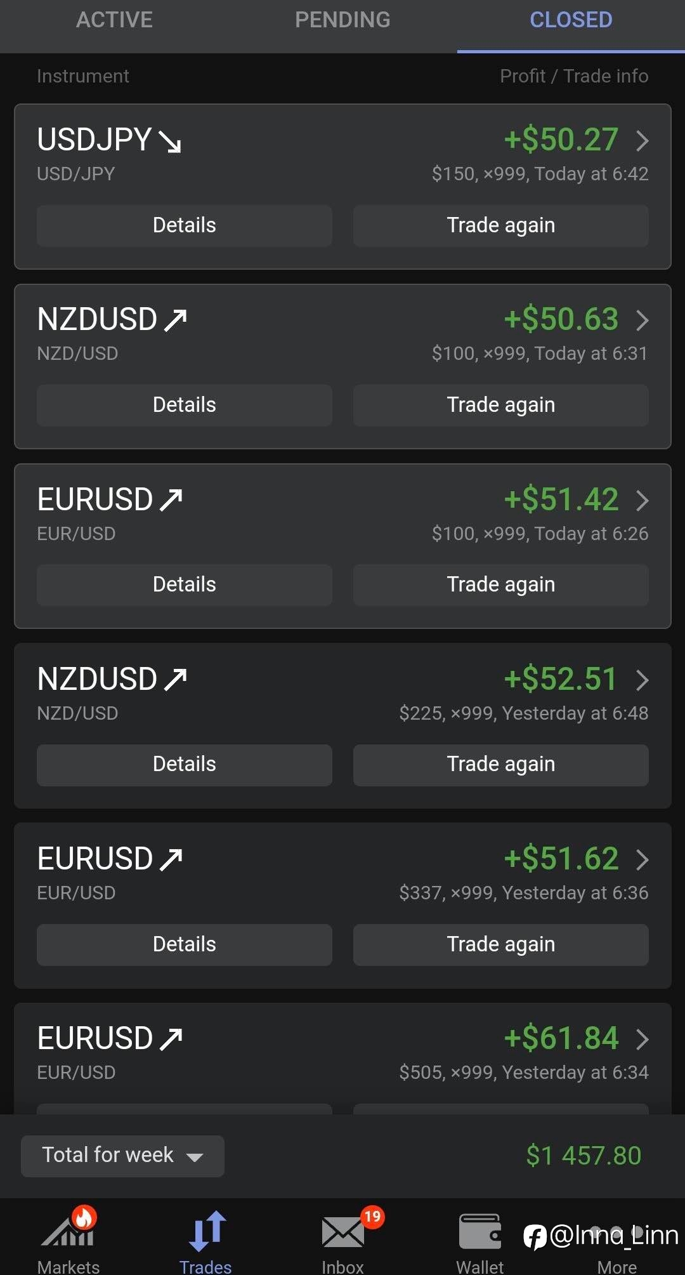Expand the USDJPY +$50.27 trade chevron
The height and width of the screenshot is (1275, 685).
coord(642,140)
